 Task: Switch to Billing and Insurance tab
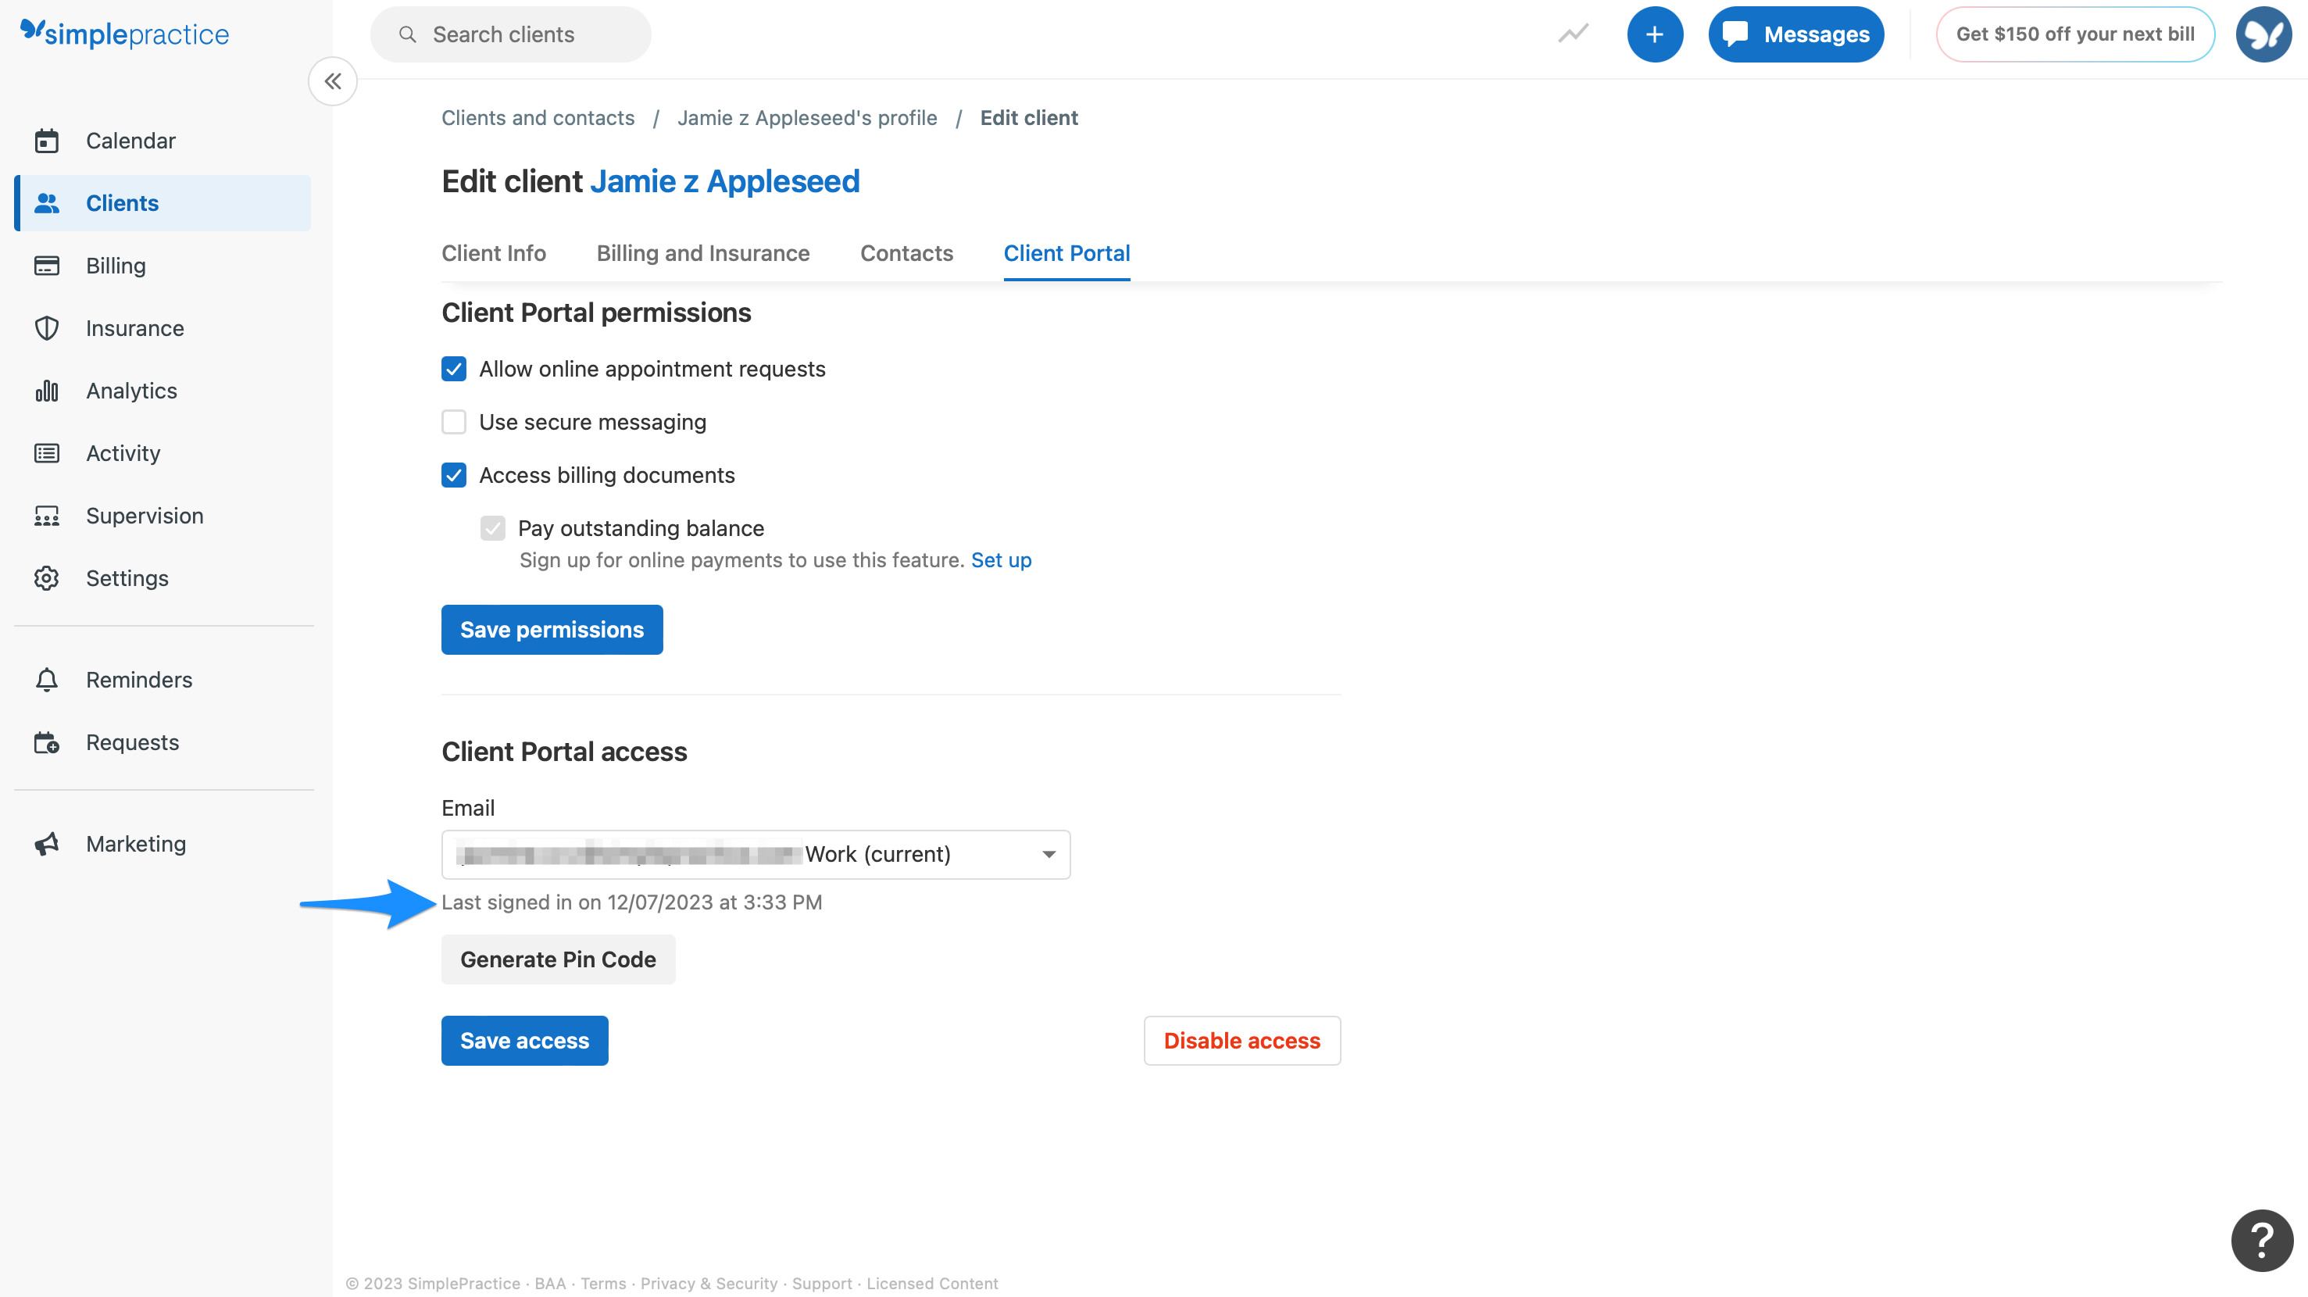pos(703,253)
